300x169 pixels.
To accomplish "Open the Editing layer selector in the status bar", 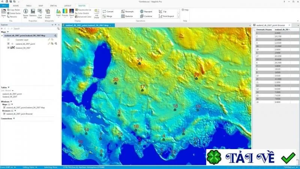I will click(30, 167).
